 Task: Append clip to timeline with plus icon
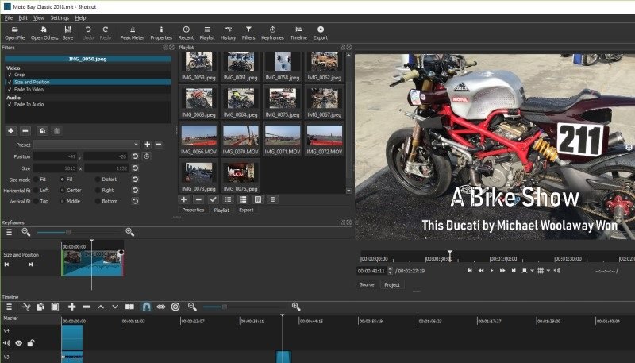[x=71, y=307]
